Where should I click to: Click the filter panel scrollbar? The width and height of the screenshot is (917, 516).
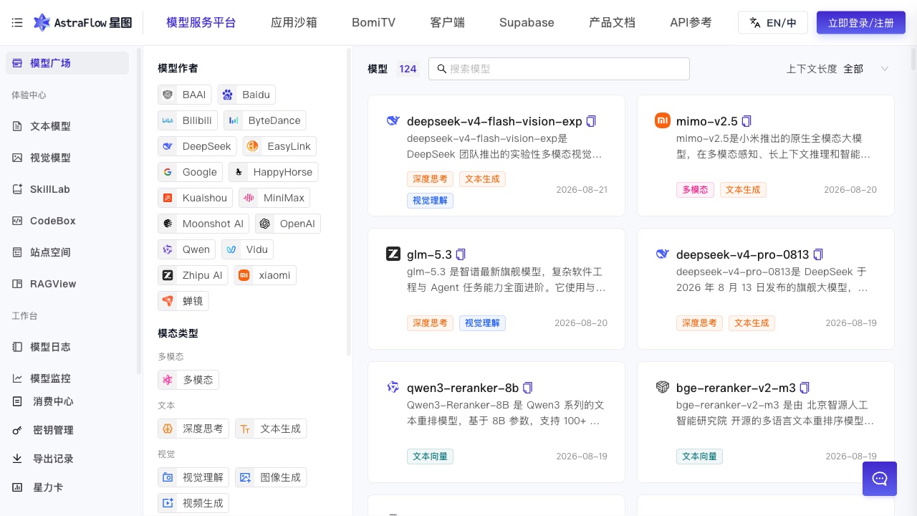(x=349, y=202)
